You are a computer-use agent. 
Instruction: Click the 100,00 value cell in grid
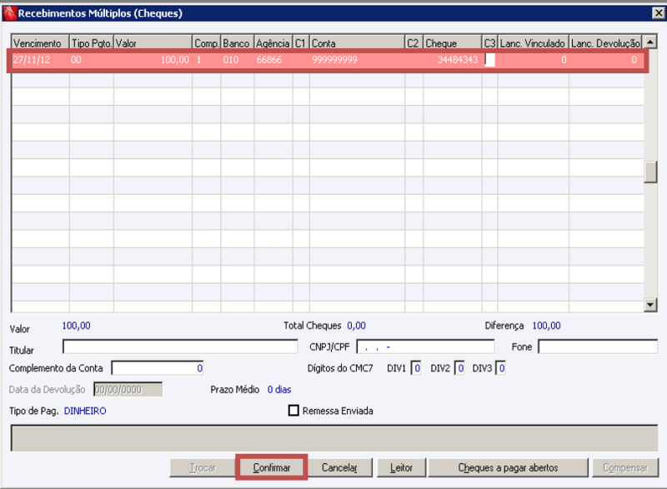coord(153,60)
